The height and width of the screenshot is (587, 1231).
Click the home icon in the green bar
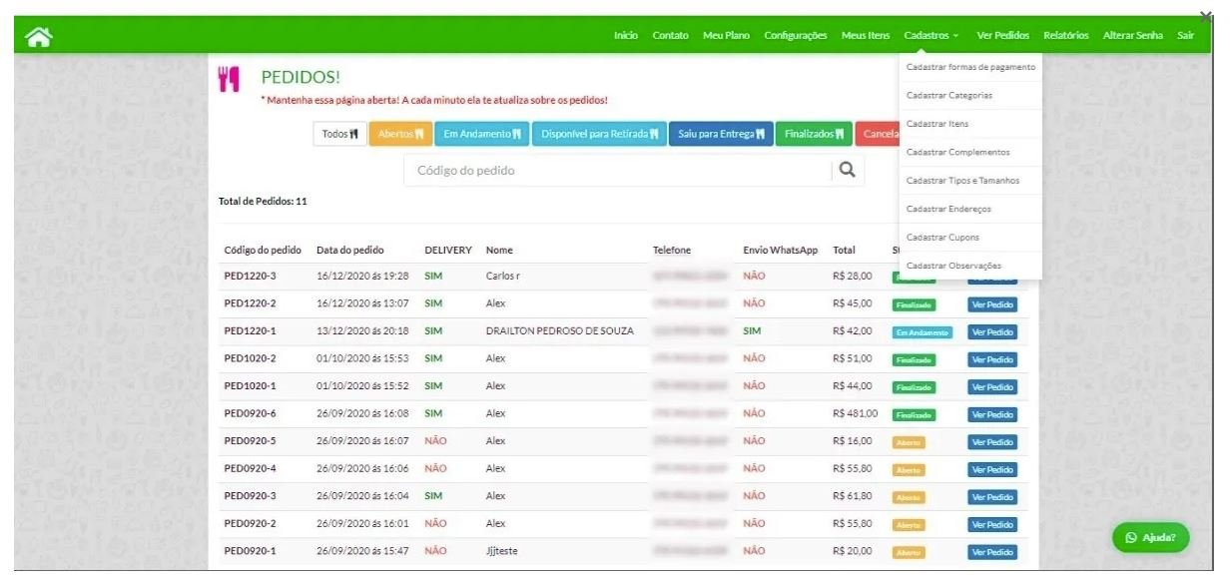pyautogui.click(x=39, y=37)
